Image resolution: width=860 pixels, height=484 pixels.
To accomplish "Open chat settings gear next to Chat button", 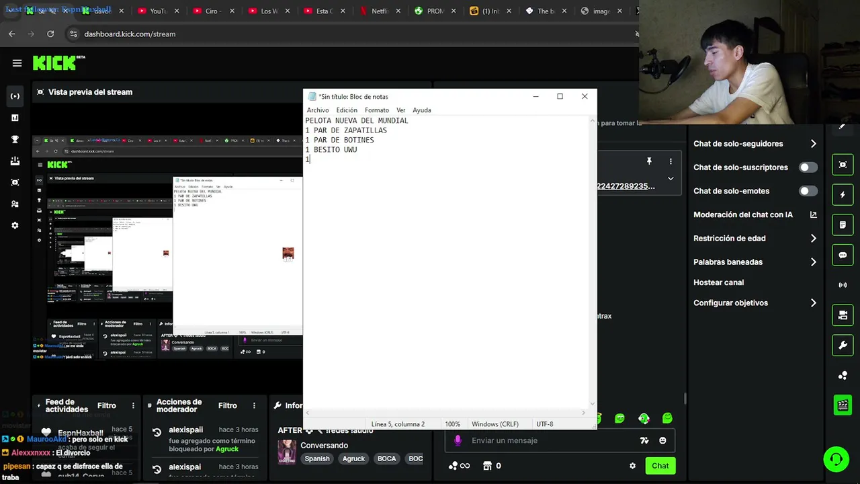I will 632,466.
